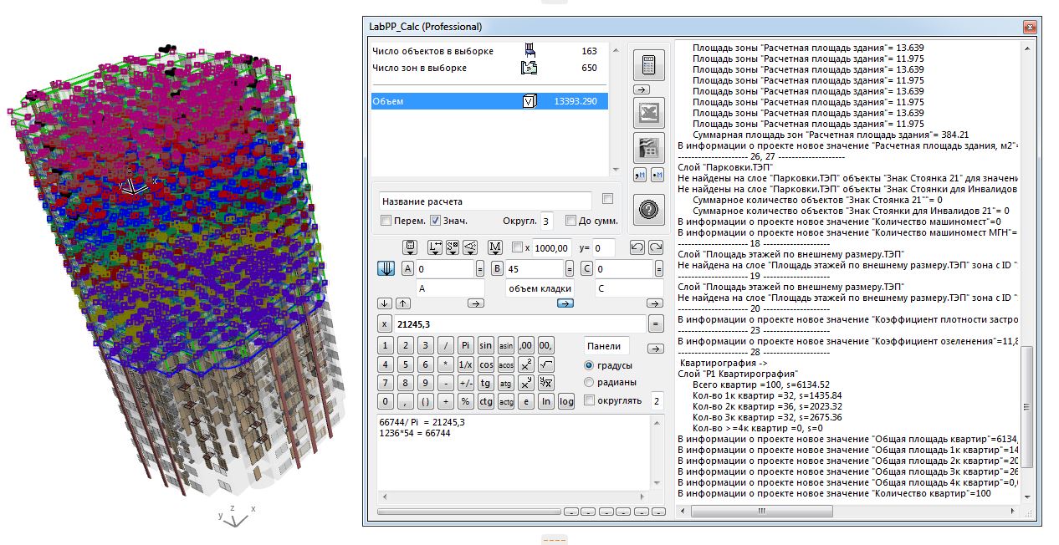The width and height of the screenshot is (1059, 545).
Task: Click the A variable button
Action: tap(407, 269)
